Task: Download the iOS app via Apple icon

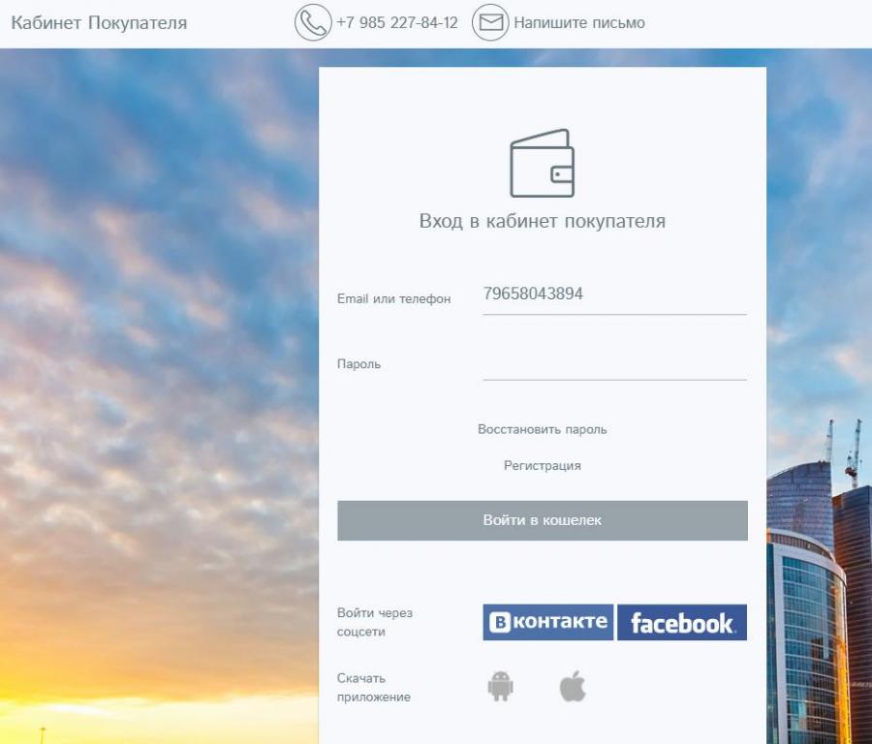Action: click(x=573, y=687)
